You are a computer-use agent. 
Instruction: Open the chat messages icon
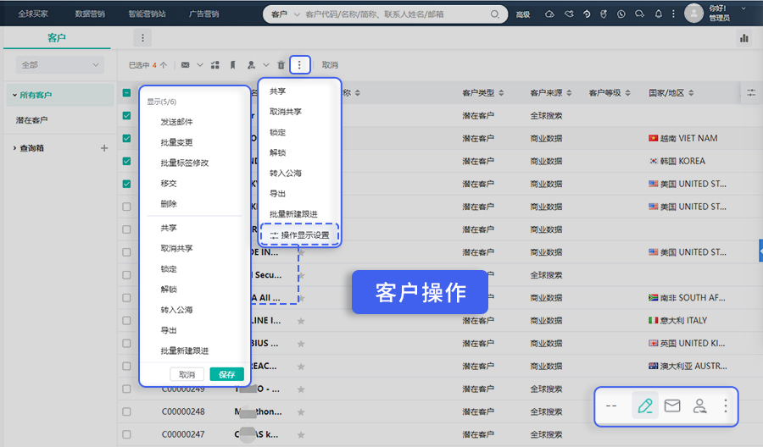tap(639, 14)
